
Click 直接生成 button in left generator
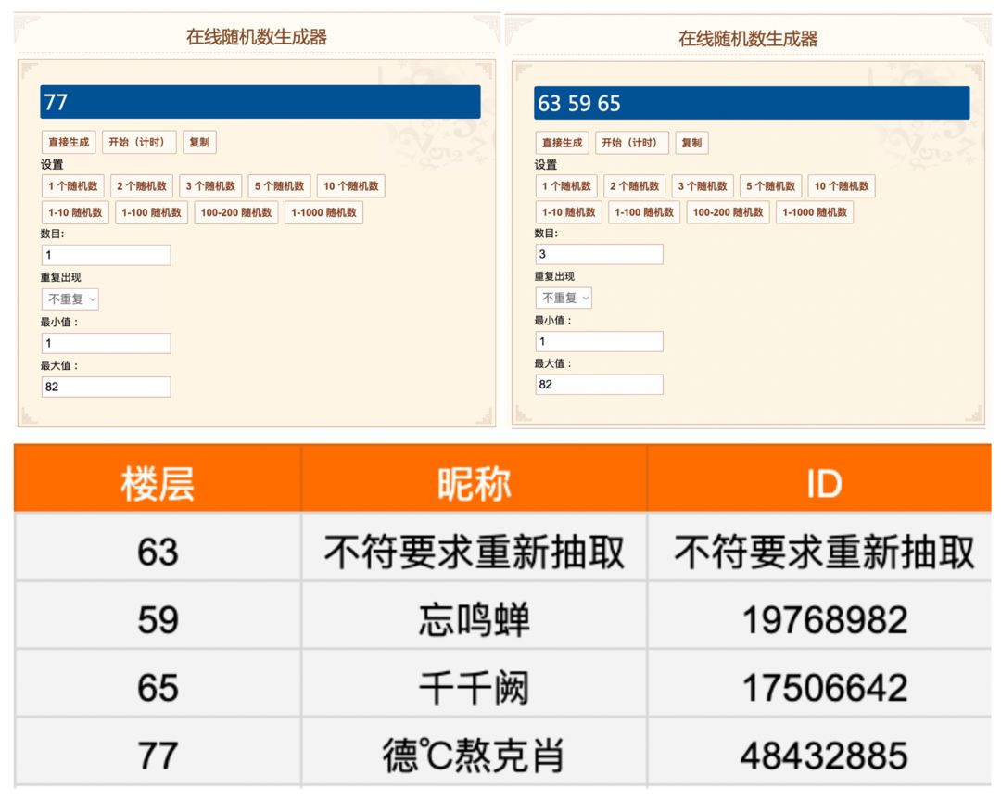point(69,142)
